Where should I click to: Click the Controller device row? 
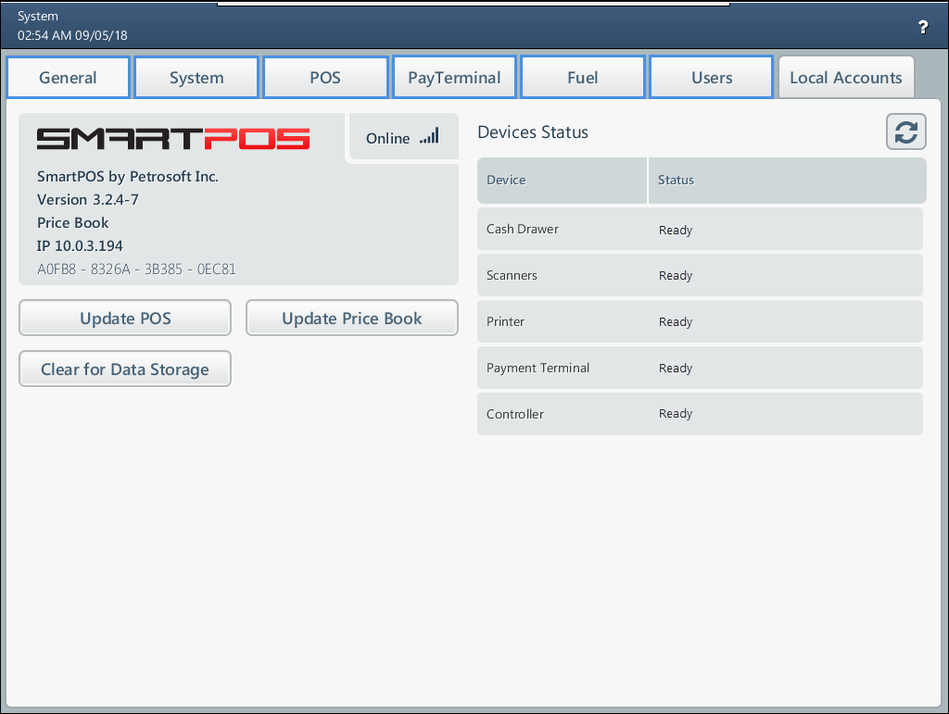[700, 414]
